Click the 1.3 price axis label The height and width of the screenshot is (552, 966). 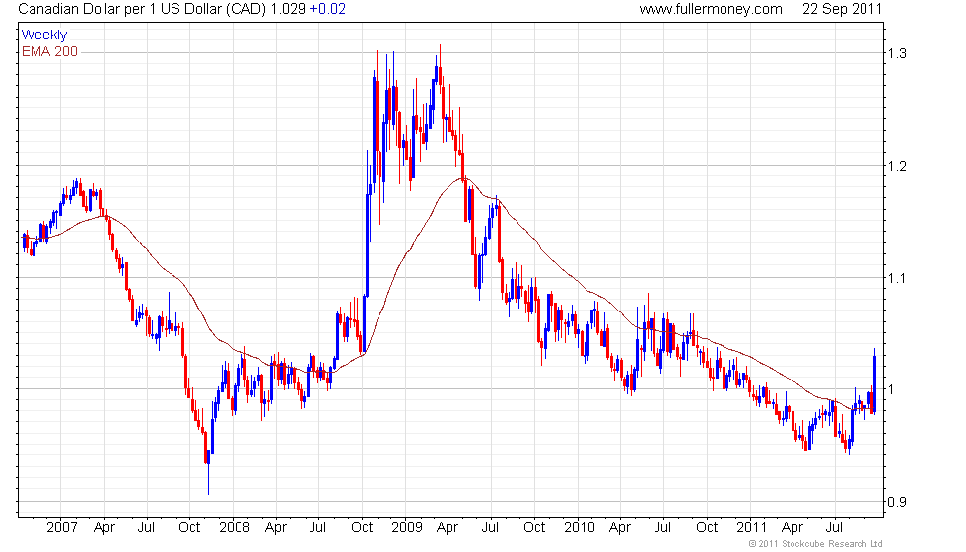897,53
